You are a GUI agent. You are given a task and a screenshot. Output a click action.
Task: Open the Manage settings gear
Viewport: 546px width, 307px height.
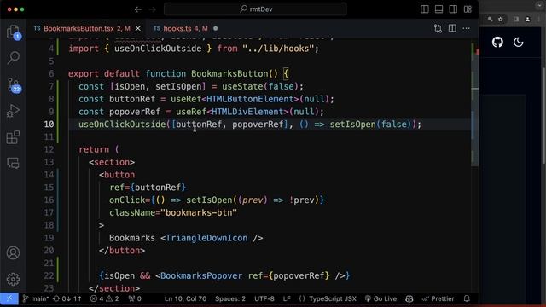click(x=14, y=279)
